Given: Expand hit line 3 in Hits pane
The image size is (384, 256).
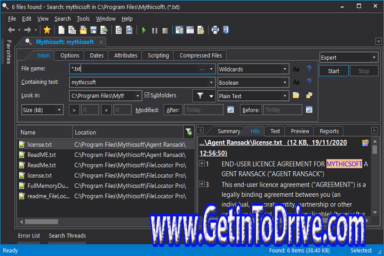Looking at the screenshot, I should [202, 183].
